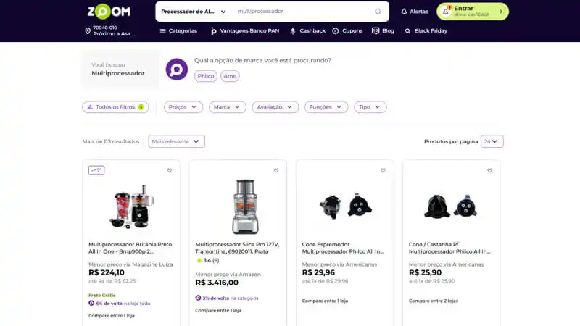Favorite the Britânia multiprocessor with heart
This screenshot has height=326, width=580.
(170, 171)
